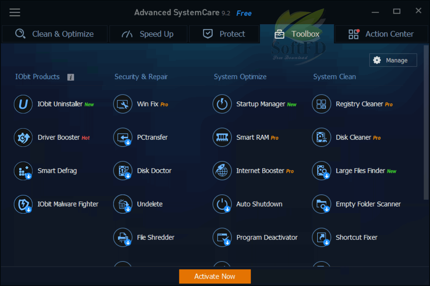The width and height of the screenshot is (430, 286).
Task: Click the IObit Malware Fighter label
Action: click(x=68, y=204)
